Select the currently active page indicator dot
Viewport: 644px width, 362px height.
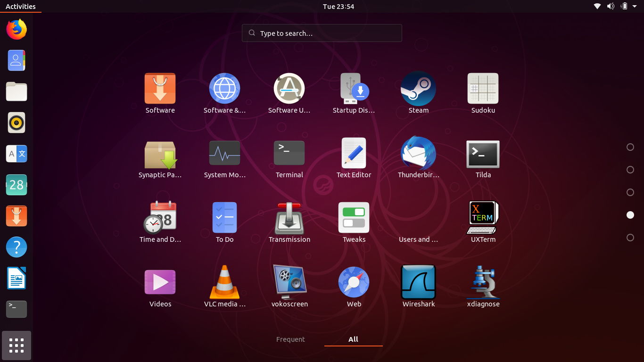point(630,215)
